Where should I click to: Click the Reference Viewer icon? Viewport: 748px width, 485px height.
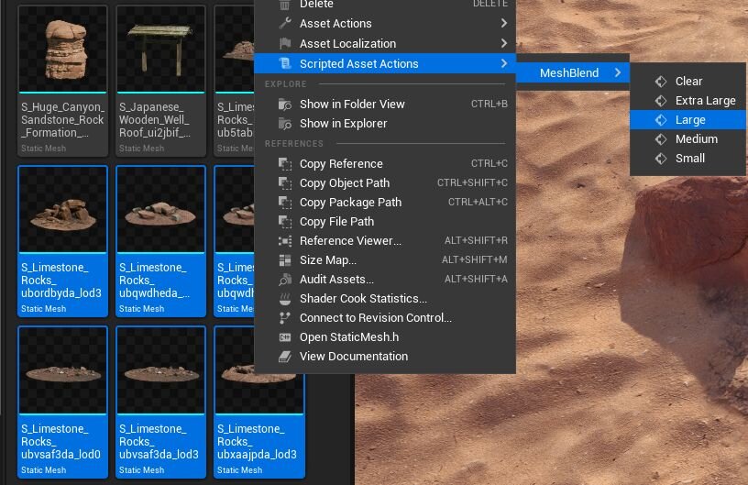pos(285,241)
